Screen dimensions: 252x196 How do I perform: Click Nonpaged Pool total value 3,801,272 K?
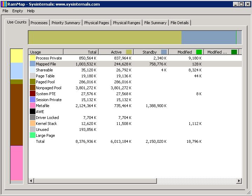[x=86, y=87]
